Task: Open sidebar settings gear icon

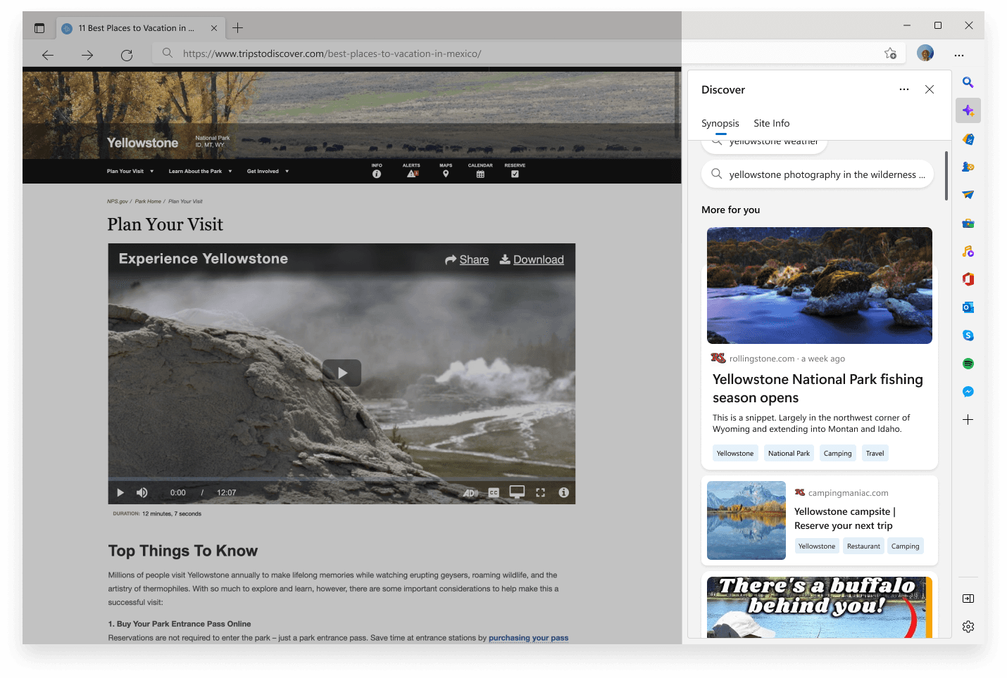Action: tap(968, 627)
